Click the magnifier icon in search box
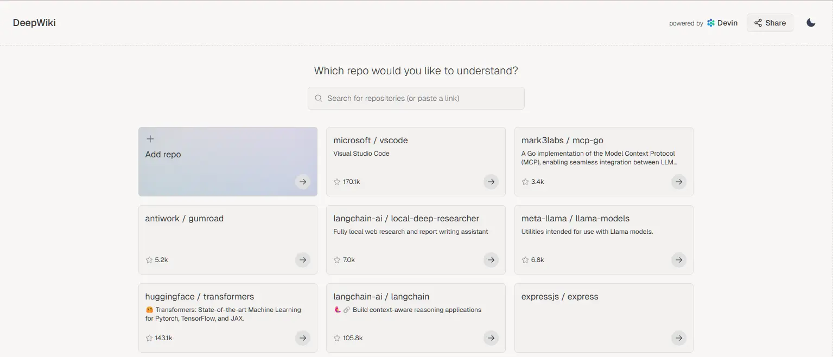This screenshot has width=833, height=357. (319, 98)
